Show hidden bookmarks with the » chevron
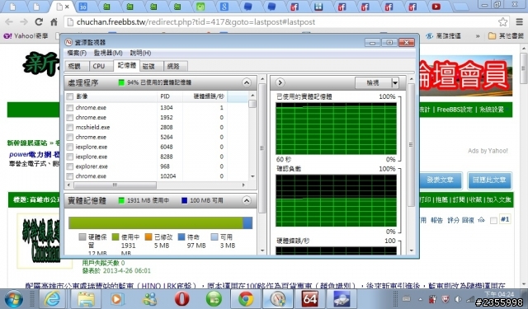 coord(478,35)
